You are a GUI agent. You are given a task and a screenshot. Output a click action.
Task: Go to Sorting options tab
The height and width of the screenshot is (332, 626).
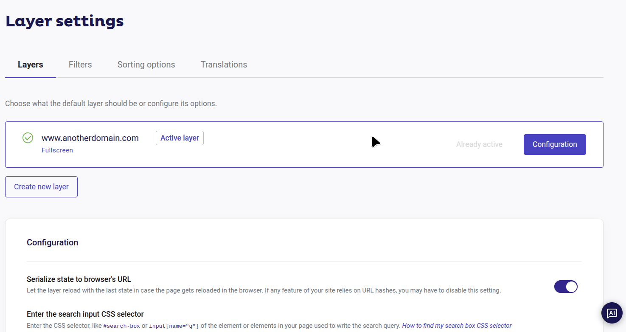[146, 65]
